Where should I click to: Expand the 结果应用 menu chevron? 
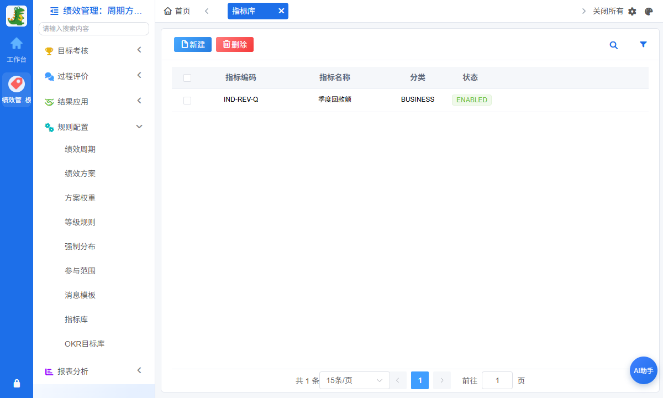(139, 101)
